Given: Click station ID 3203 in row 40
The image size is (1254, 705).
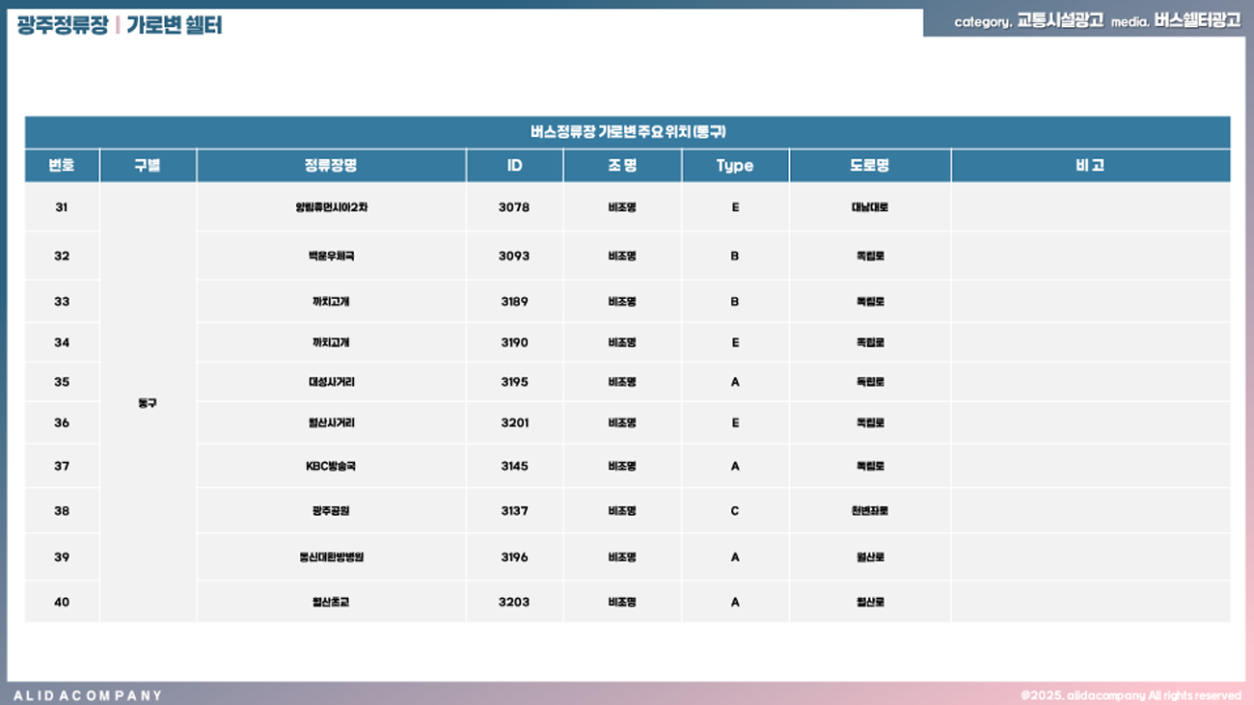Looking at the screenshot, I should point(514,602).
